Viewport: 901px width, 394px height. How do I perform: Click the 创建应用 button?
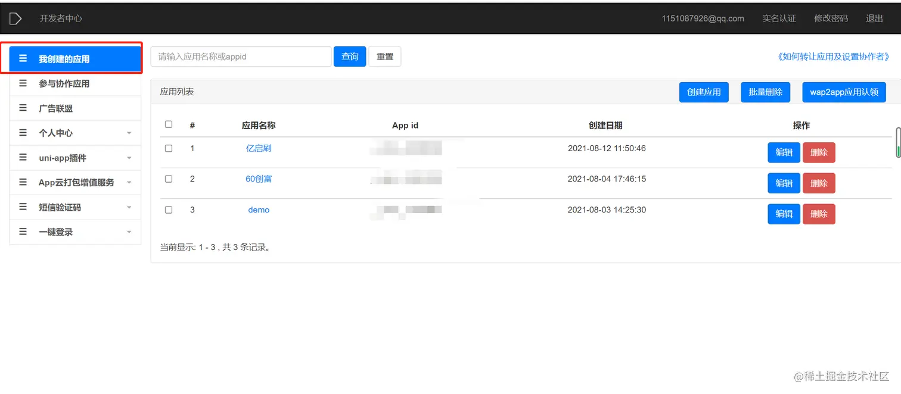point(704,92)
